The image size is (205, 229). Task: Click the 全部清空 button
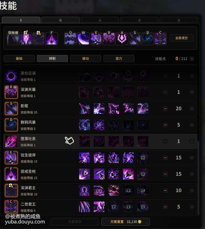pos(182,38)
